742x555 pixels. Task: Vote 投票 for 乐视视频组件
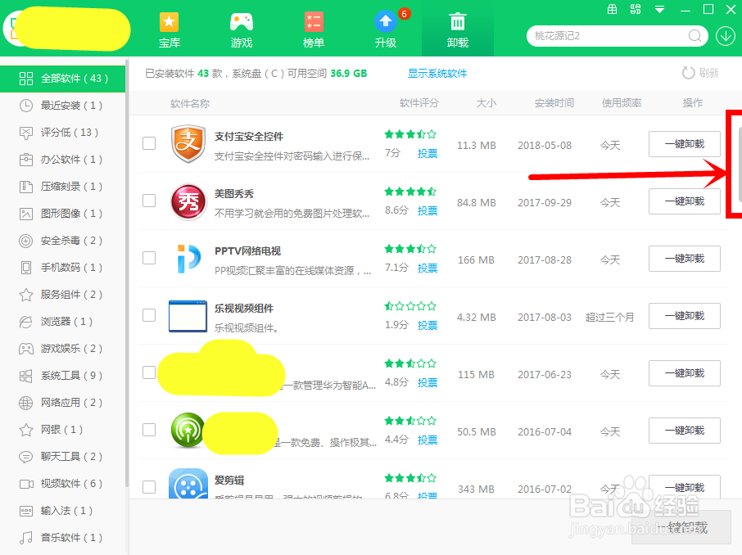(428, 325)
